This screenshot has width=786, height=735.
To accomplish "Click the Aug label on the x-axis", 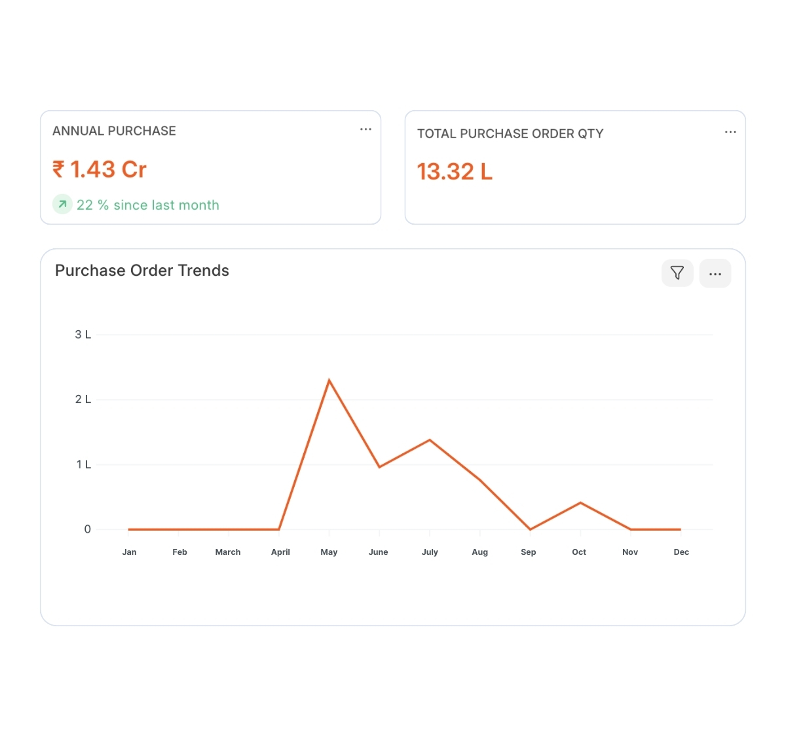I will (x=479, y=552).
